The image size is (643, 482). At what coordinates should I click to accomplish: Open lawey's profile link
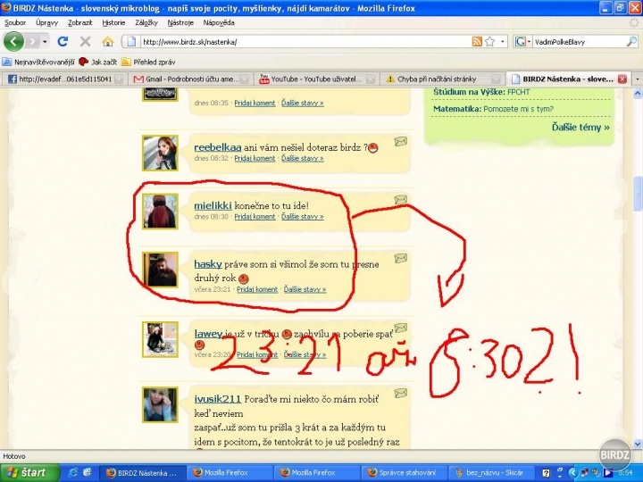click(x=208, y=334)
